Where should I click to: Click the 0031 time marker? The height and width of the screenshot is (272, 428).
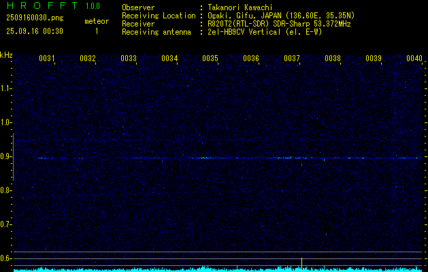(x=47, y=58)
